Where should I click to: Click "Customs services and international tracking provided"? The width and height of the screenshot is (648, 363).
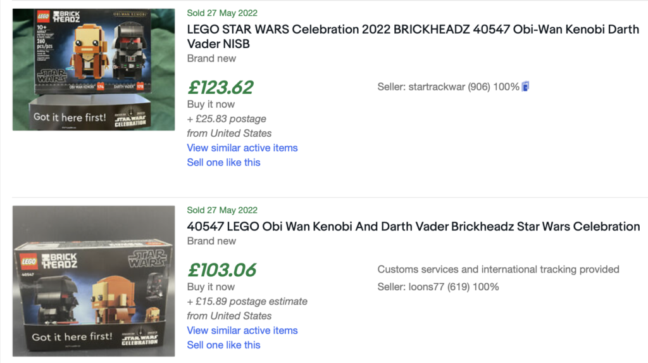pyautogui.click(x=498, y=269)
